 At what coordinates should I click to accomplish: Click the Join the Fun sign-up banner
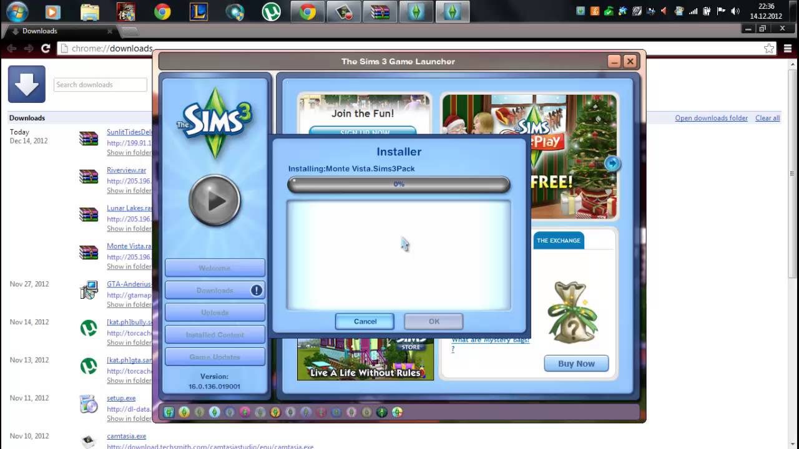pos(364,115)
